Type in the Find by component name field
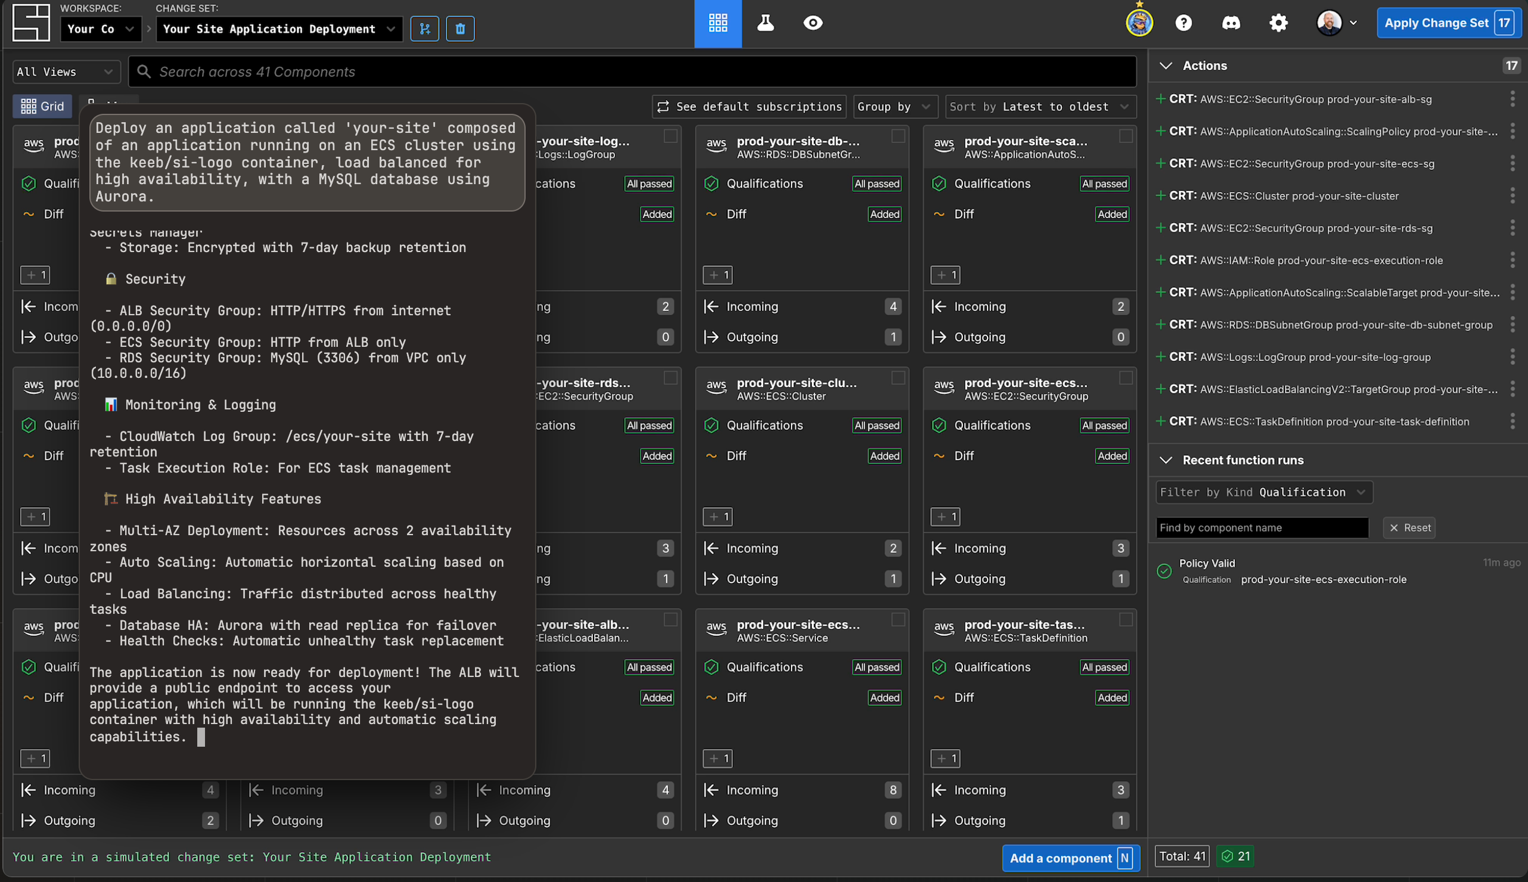 coord(1262,527)
